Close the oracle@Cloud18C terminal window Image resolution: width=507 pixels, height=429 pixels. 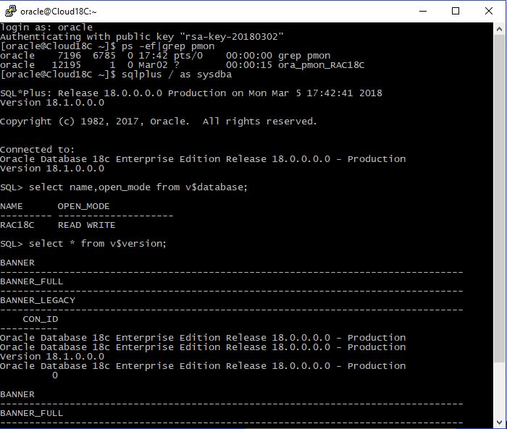(x=489, y=12)
